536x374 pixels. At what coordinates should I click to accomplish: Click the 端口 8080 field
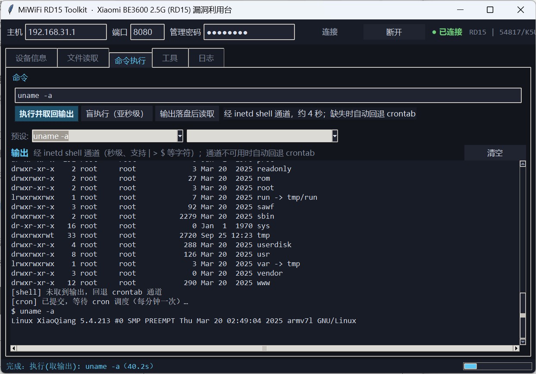(147, 32)
